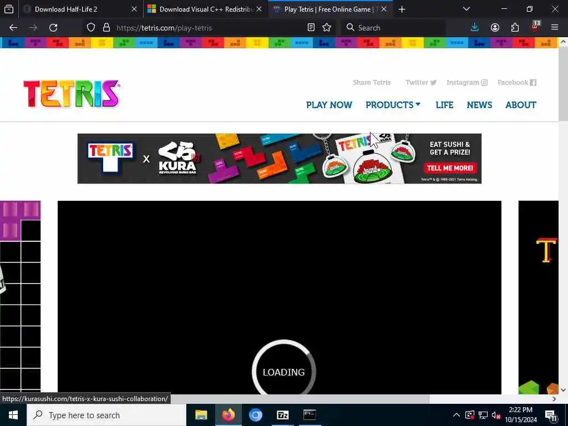Open the notification center icon
Image resolution: width=568 pixels, height=426 pixels.
coord(551,415)
